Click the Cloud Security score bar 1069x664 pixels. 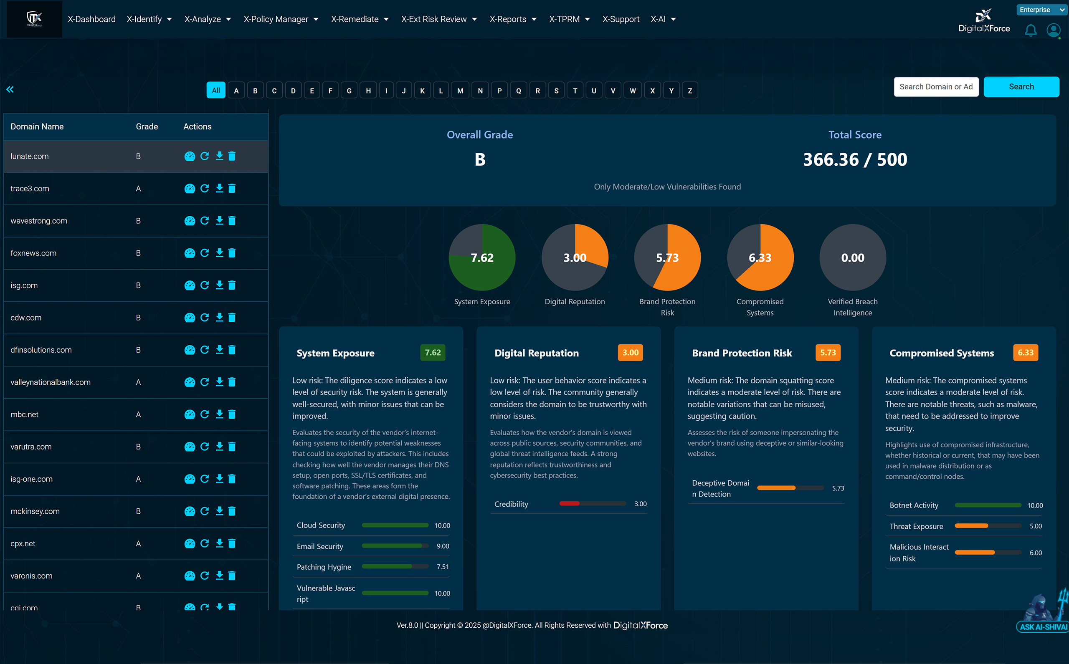395,525
